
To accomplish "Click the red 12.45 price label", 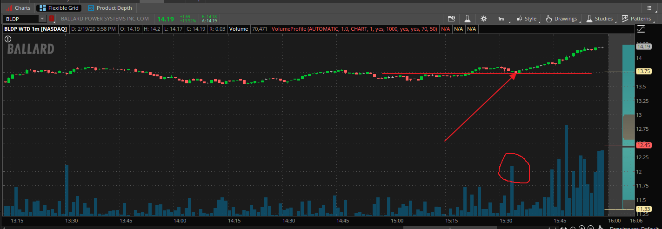I will click(643, 145).
